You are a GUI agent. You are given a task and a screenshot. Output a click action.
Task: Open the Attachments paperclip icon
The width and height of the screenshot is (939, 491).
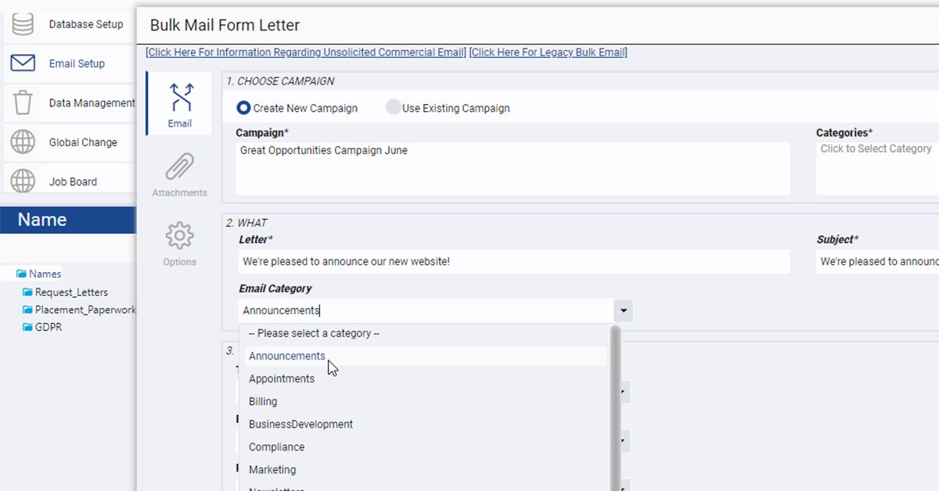click(179, 167)
